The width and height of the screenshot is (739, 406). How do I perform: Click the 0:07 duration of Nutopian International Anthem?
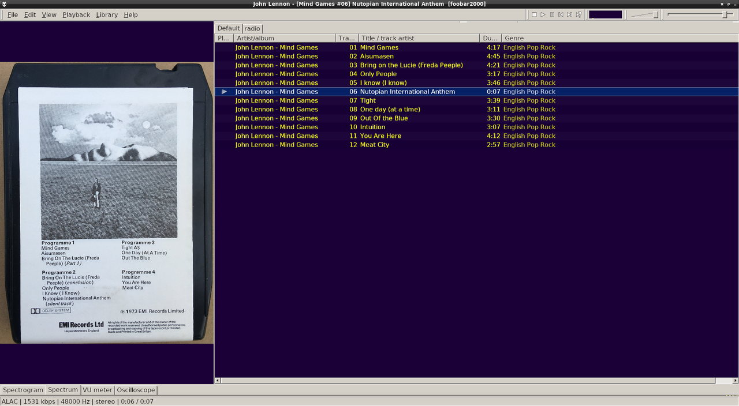point(493,92)
